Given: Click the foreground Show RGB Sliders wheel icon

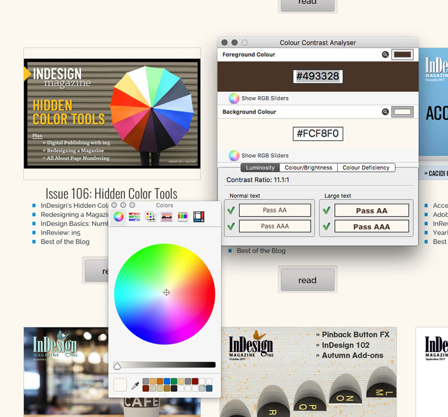Looking at the screenshot, I should [234, 99].
